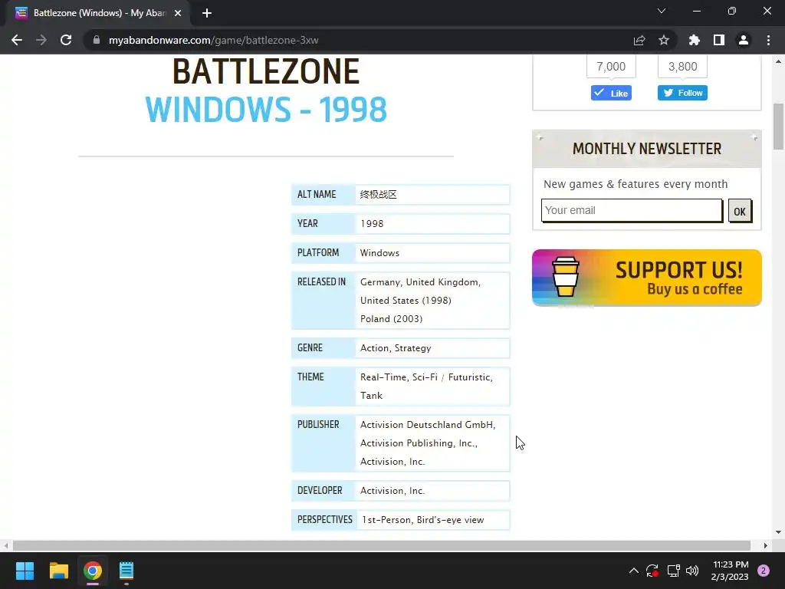Submit newsletter with the OK button
The image size is (785, 589).
(740, 212)
